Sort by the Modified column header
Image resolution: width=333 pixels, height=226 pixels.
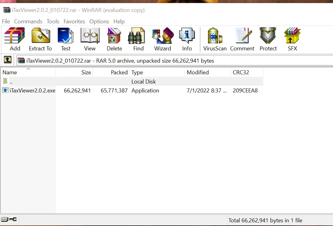(x=208, y=72)
